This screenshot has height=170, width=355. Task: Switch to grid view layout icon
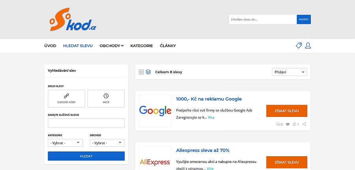pyautogui.click(x=141, y=72)
